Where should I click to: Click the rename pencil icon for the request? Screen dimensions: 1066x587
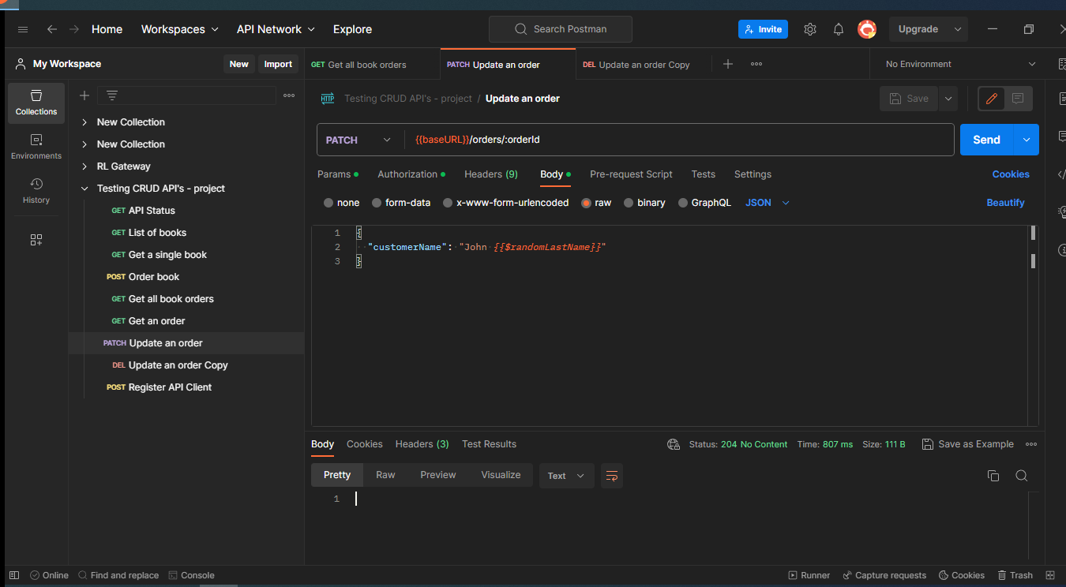pos(992,99)
